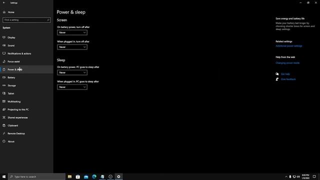Open Shared experiences settings
Viewport: 320px width, 180px height.
(26, 117)
